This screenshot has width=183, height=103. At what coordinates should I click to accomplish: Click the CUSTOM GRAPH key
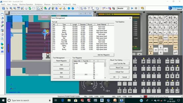click(x=161, y=43)
